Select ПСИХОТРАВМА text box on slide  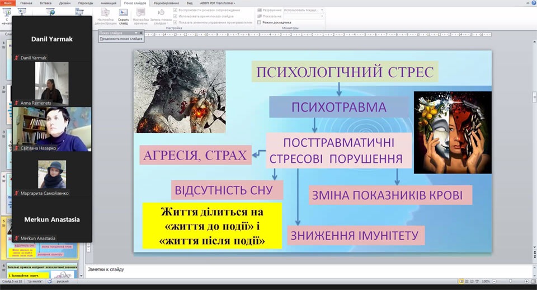(x=339, y=107)
